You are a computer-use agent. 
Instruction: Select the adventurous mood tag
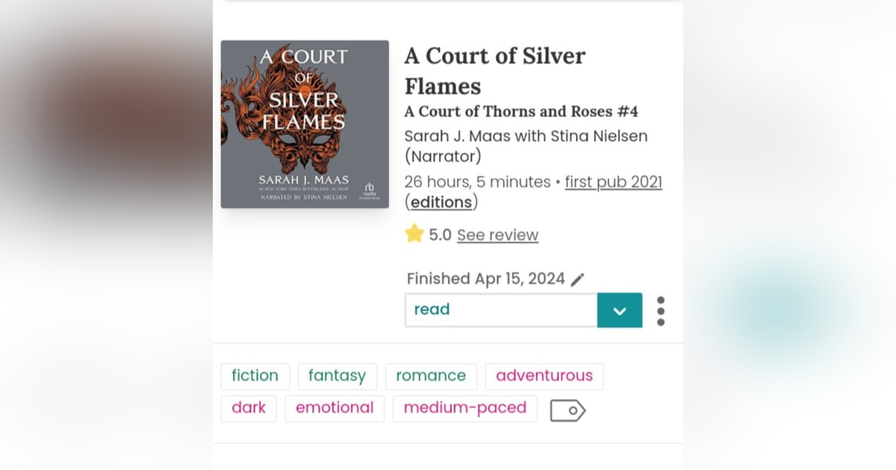point(544,376)
